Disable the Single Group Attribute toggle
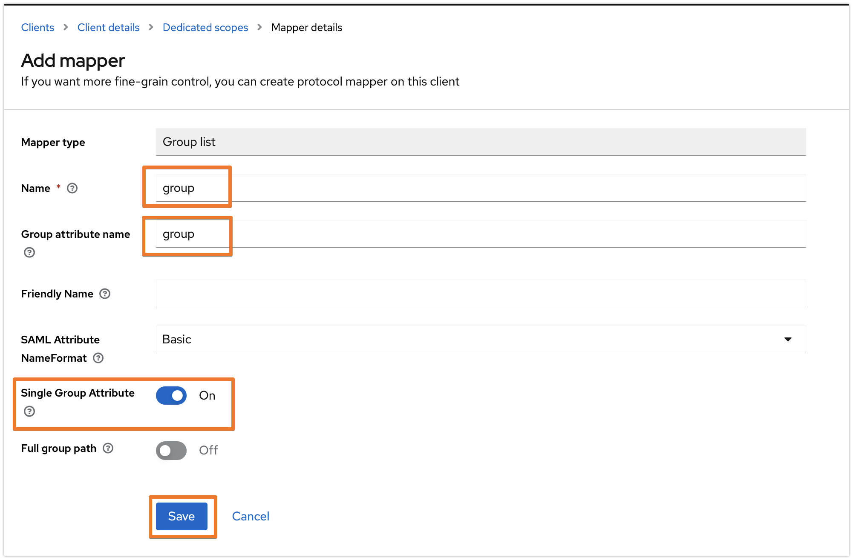 pos(171,396)
